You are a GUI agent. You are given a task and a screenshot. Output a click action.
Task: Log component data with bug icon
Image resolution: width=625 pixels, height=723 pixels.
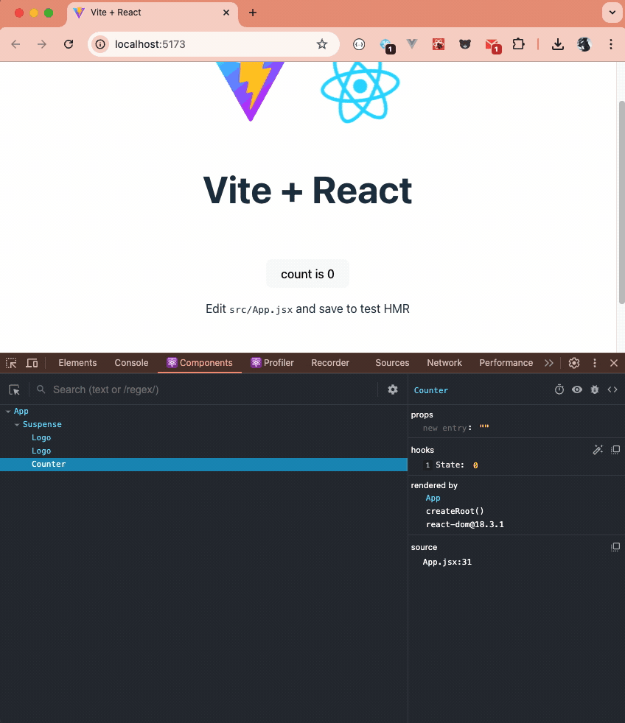pyautogui.click(x=595, y=389)
